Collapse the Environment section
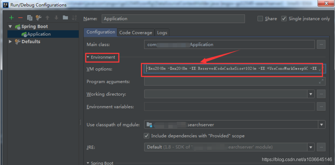This screenshot has width=335, height=165. (x=88, y=57)
